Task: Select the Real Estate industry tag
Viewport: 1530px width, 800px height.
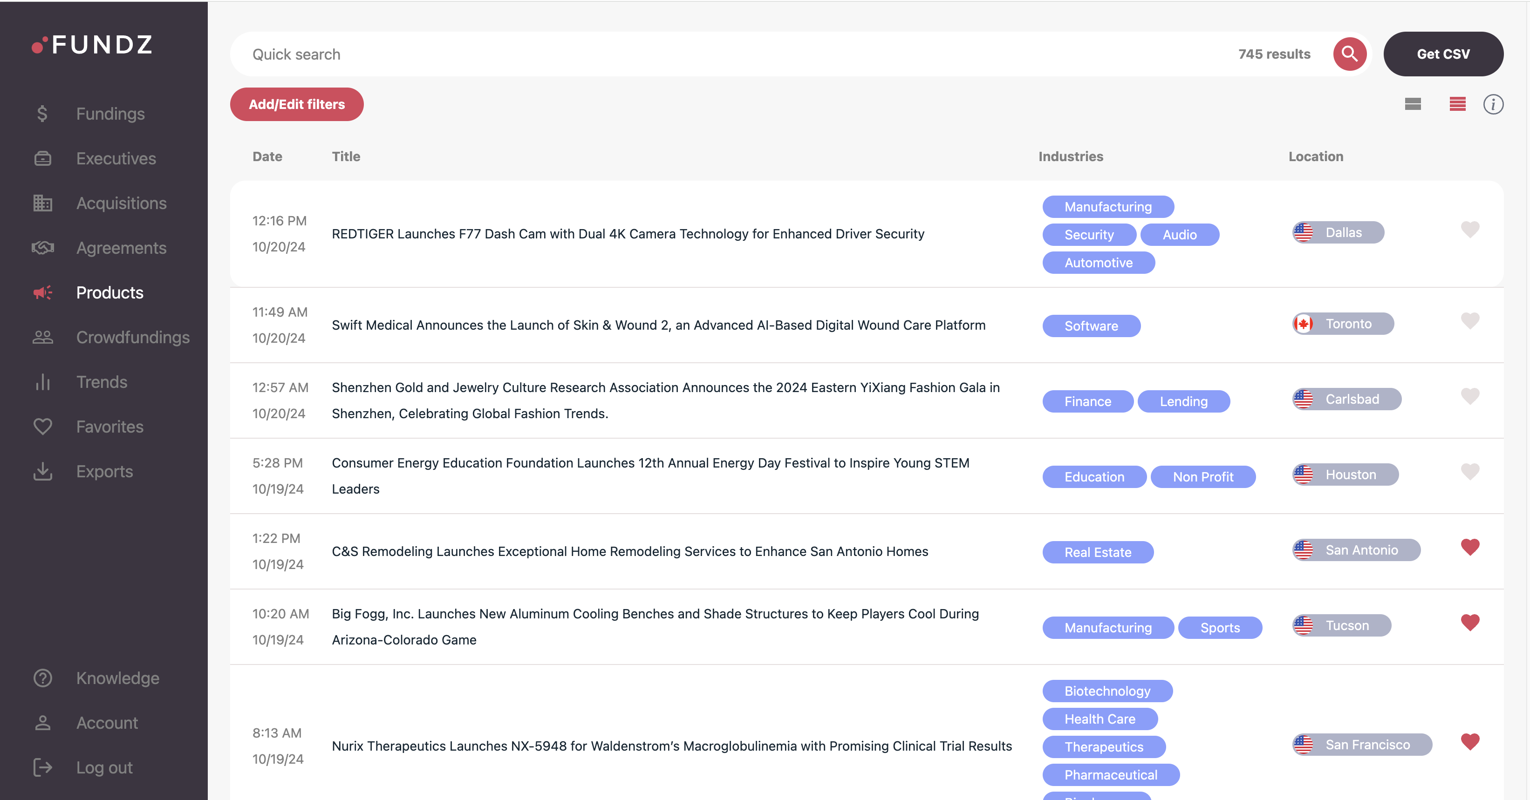Action: click(1097, 552)
